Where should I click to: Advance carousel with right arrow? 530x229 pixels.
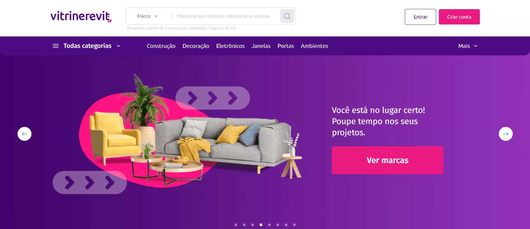[505, 134]
